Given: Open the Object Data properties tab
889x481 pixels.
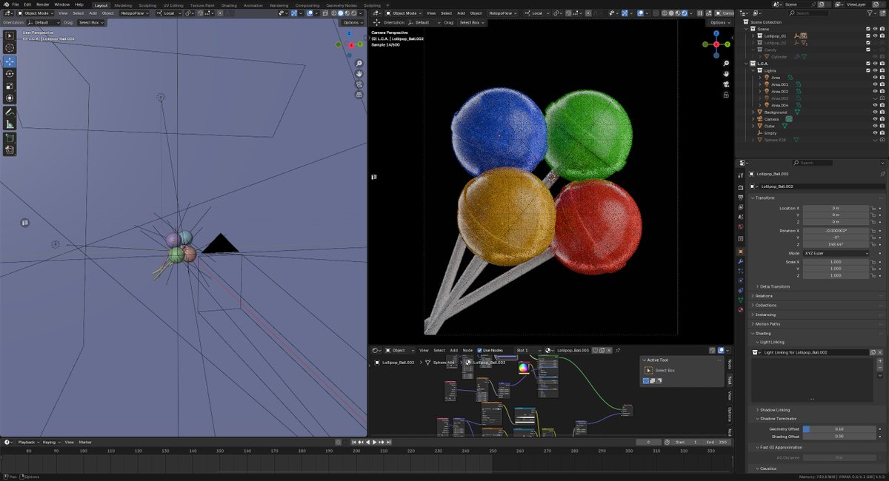Looking at the screenshot, I should (x=740, y=301).
